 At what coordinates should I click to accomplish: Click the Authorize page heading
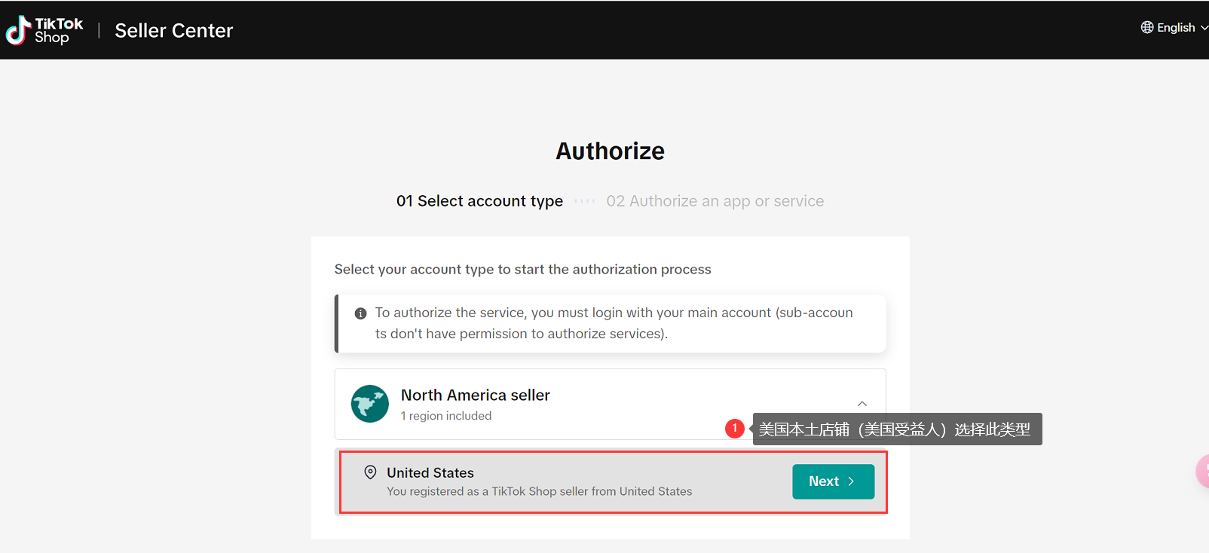point(610,151)
